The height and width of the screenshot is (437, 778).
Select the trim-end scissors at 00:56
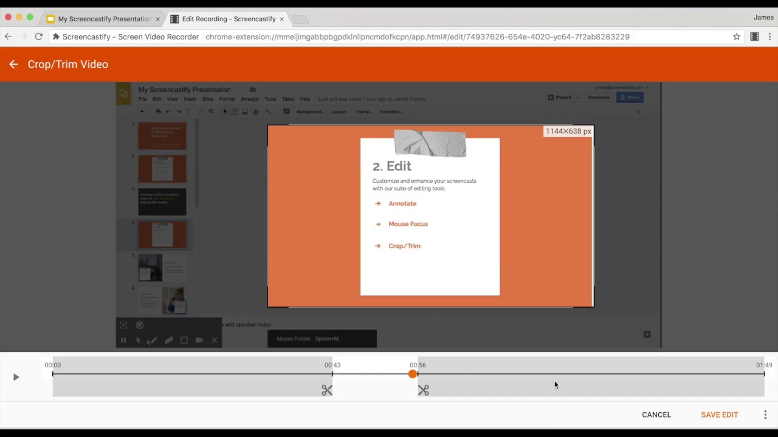tap(424, 390)
